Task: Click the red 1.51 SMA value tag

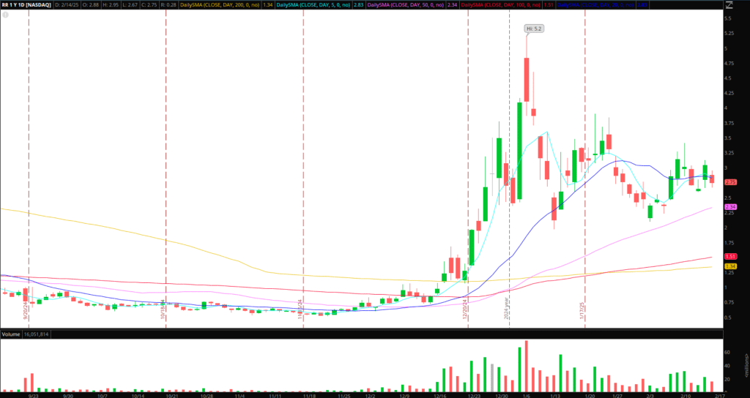Action: click(x=730, y=257)
